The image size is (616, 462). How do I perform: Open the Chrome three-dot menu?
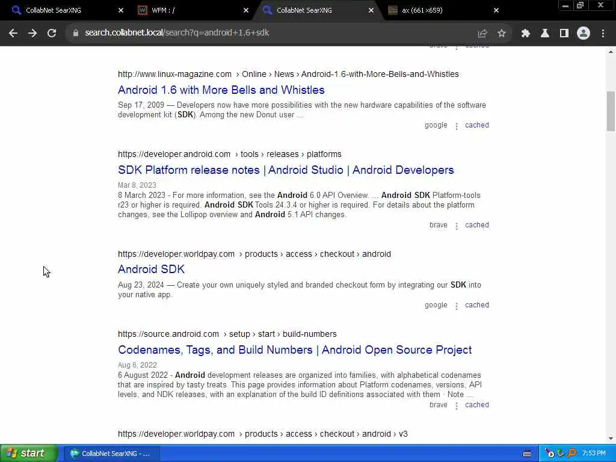click(603, 34)
